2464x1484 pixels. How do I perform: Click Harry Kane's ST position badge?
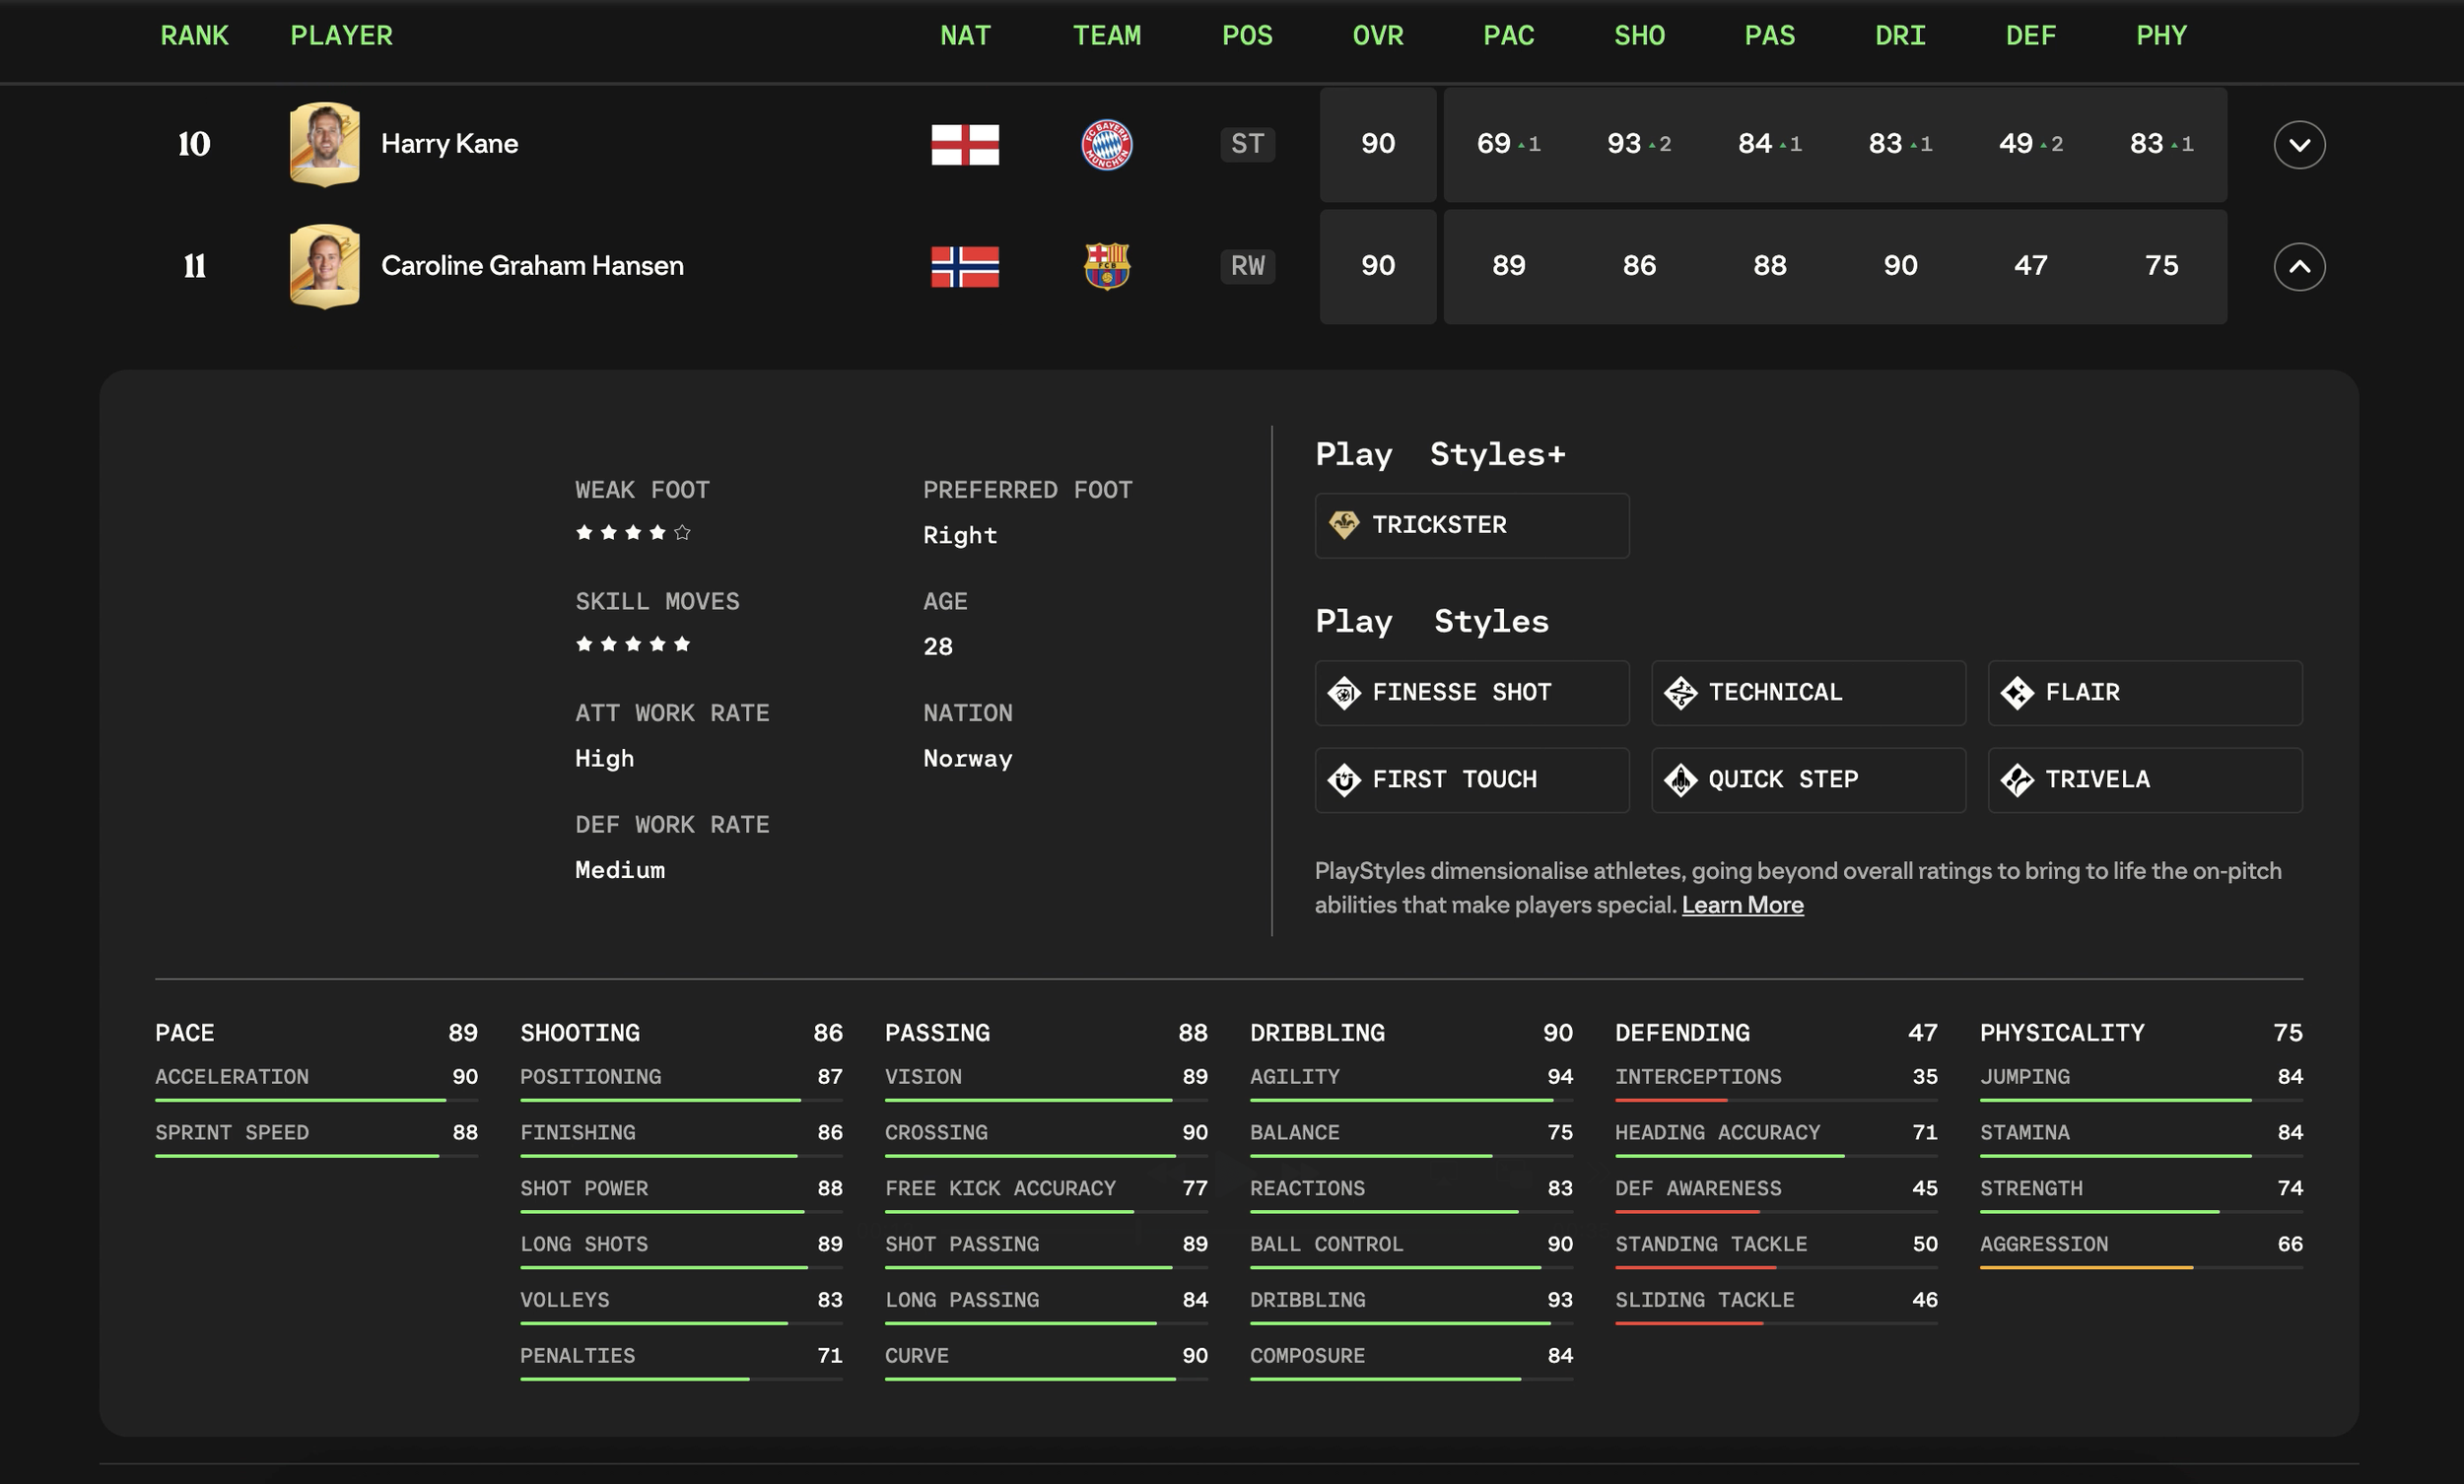click(x=1247, y=144)
